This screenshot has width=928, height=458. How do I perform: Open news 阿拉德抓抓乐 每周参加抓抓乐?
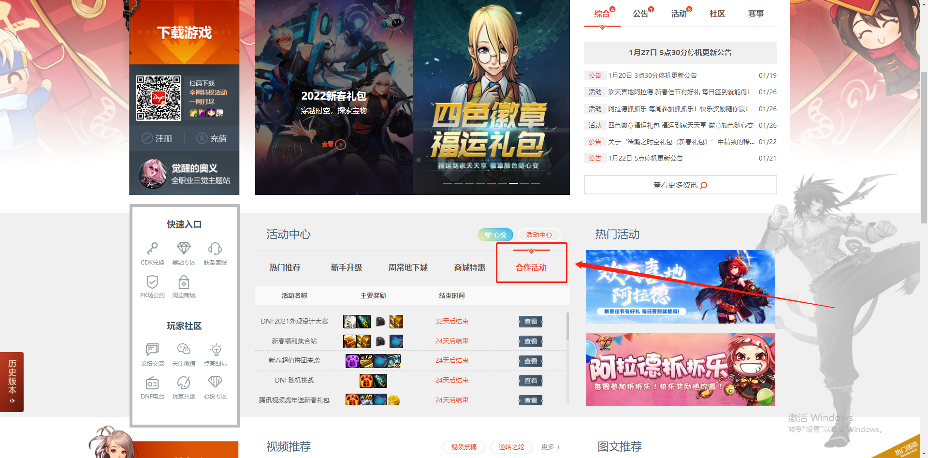pos(678,109)
